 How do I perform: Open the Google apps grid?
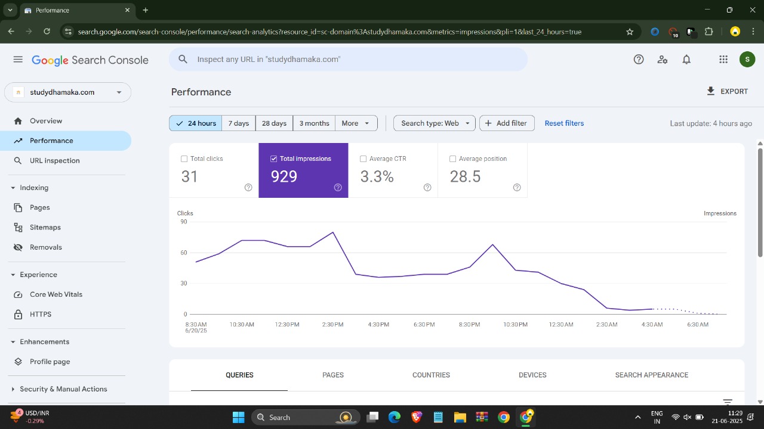click(x=723, y=60)
